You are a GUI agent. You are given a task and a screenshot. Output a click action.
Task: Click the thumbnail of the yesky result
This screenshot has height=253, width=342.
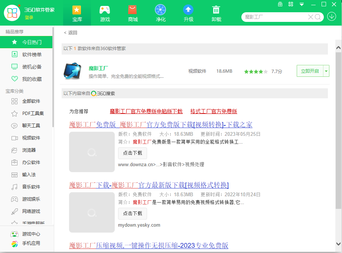click(x=92, y=212)
